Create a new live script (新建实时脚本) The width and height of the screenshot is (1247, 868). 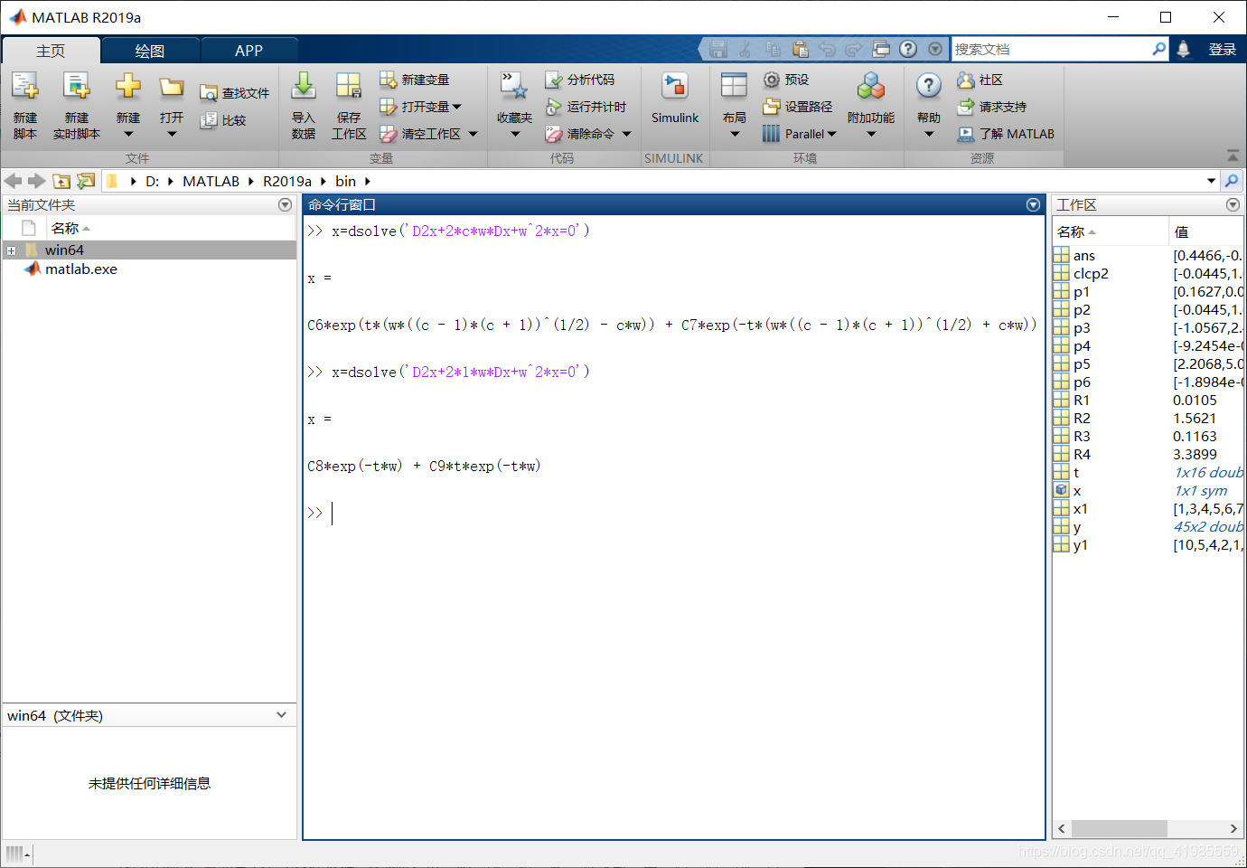coord(77,106)
